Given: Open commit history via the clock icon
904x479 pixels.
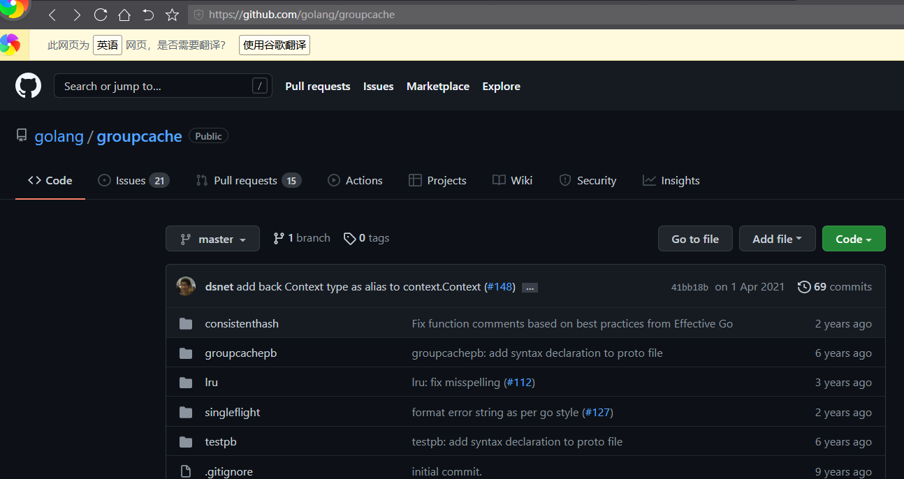Looking at the screenshot, I should tap(803, 286).
